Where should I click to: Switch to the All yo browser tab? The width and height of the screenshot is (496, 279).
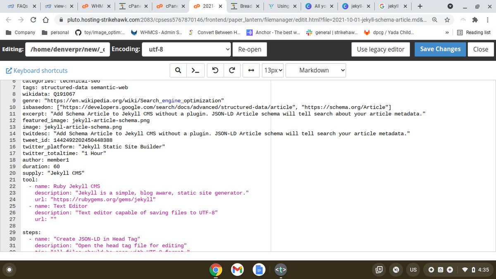coord(320,6)
